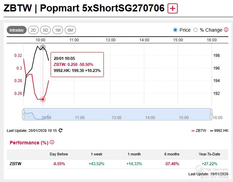Select the % Change radio button
Viewport: 233px width, 182px height.
tap(195, 30)
